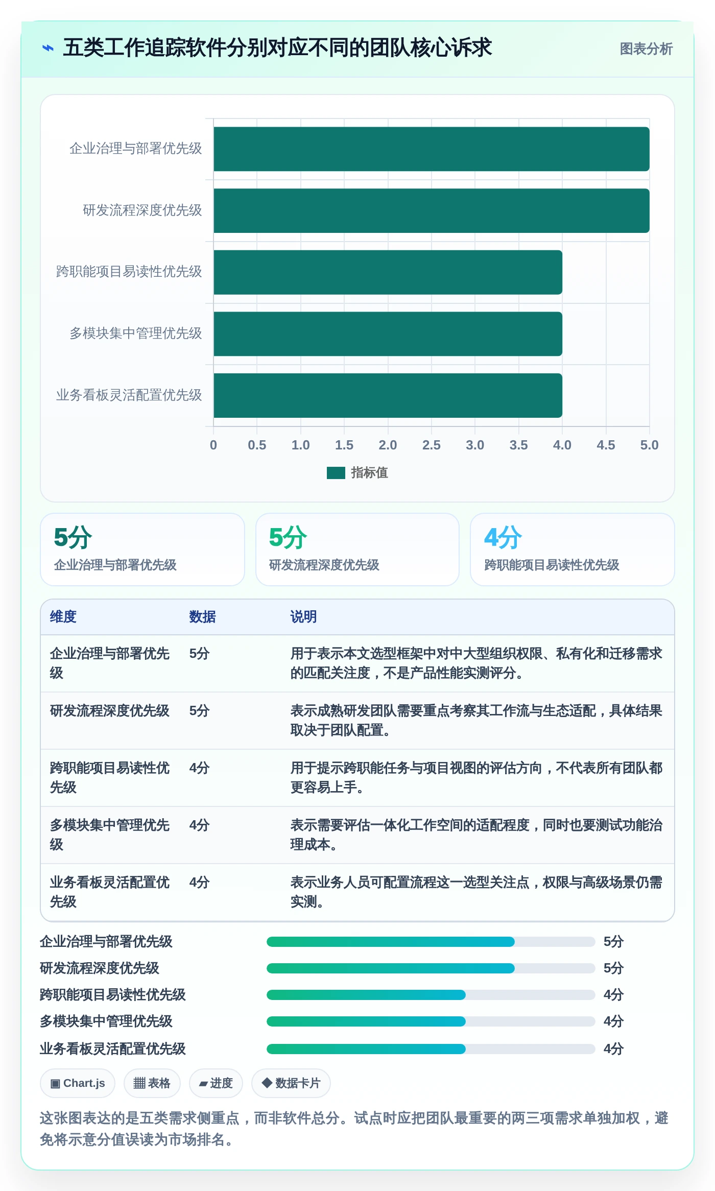Open the 5分 企业治理与部署优先级 data card
This screenshot has width=715, height=1191.
[142, 550]
